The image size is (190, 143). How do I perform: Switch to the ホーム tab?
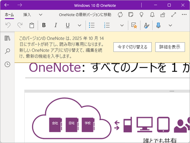tap(9, 15)
